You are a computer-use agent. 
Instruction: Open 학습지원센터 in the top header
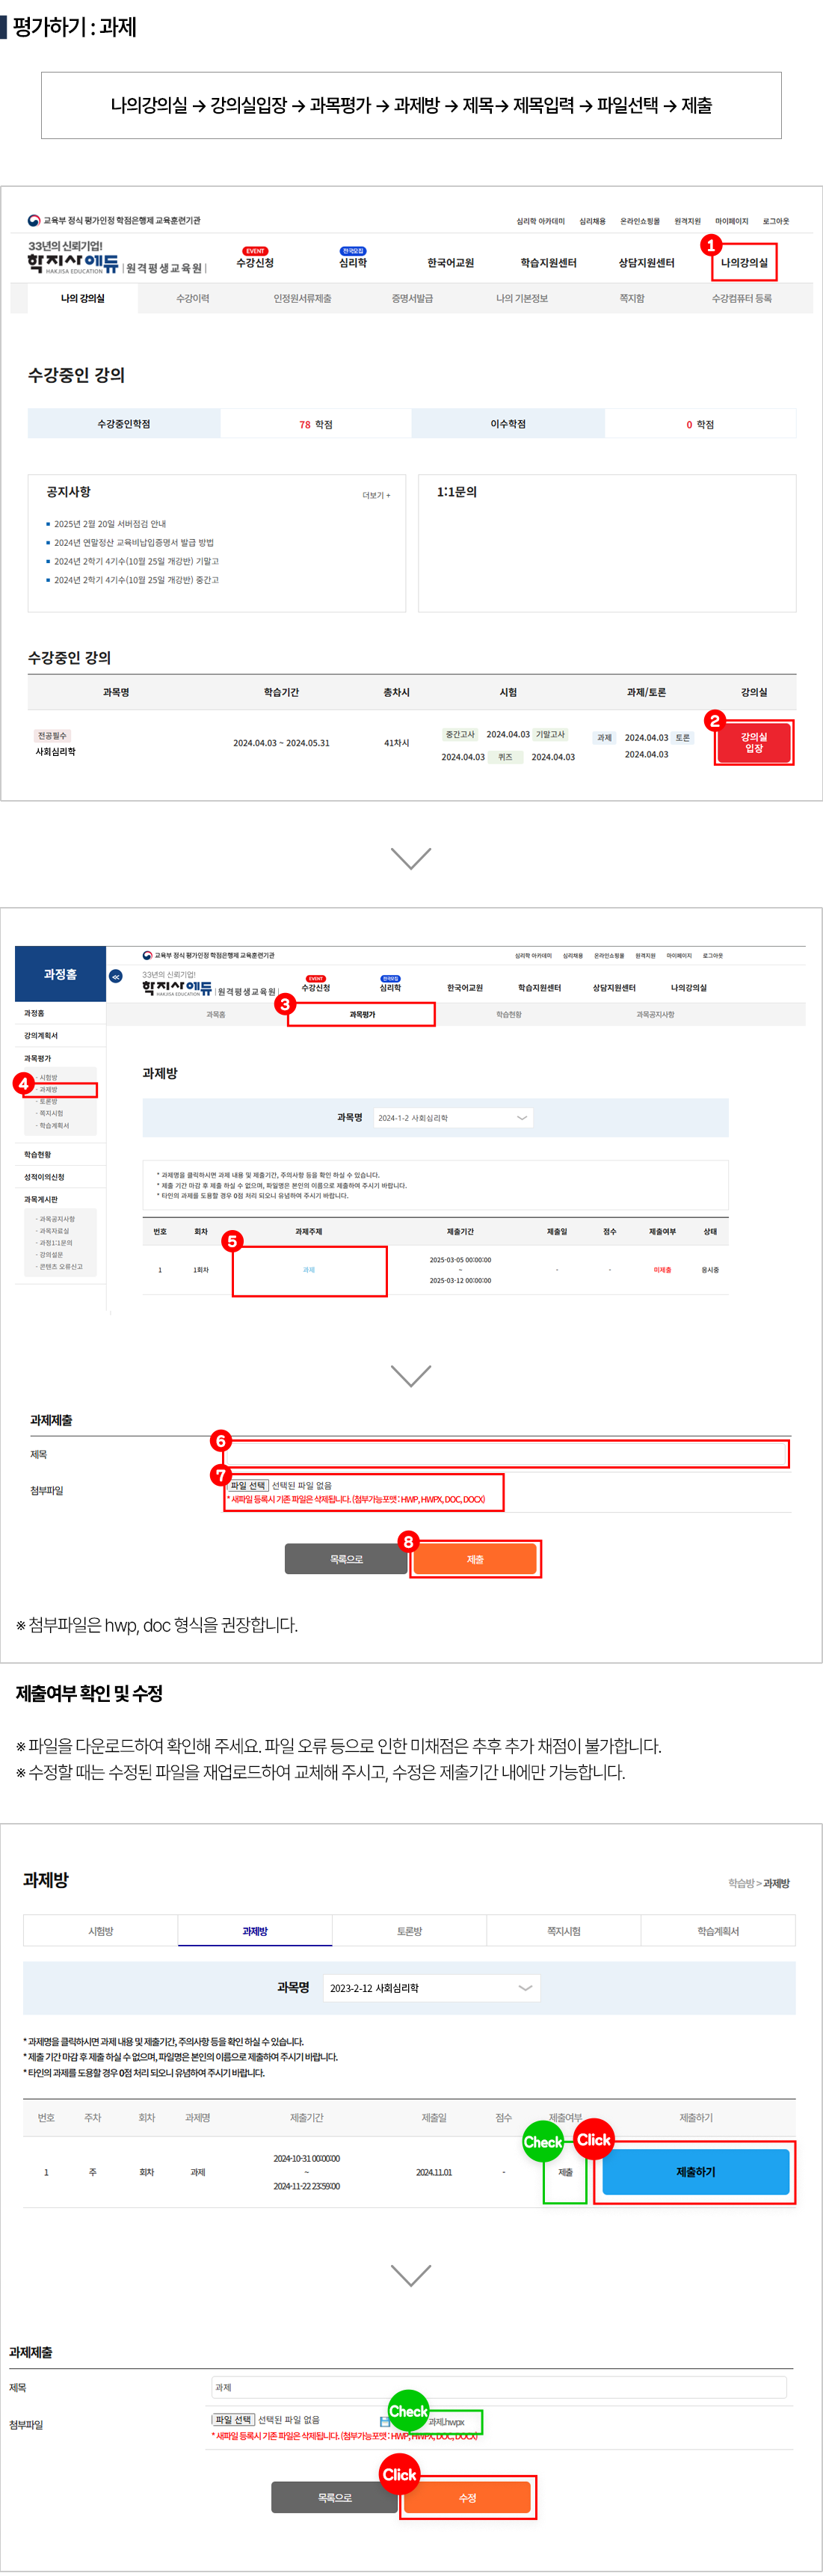(548, 263)
